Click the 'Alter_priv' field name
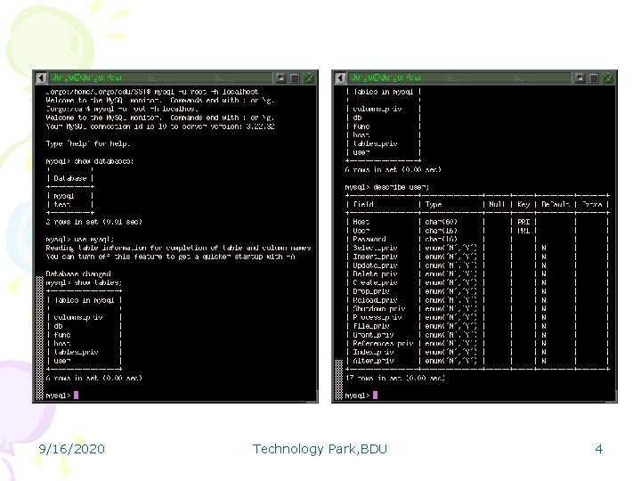 tap(373, 361)
